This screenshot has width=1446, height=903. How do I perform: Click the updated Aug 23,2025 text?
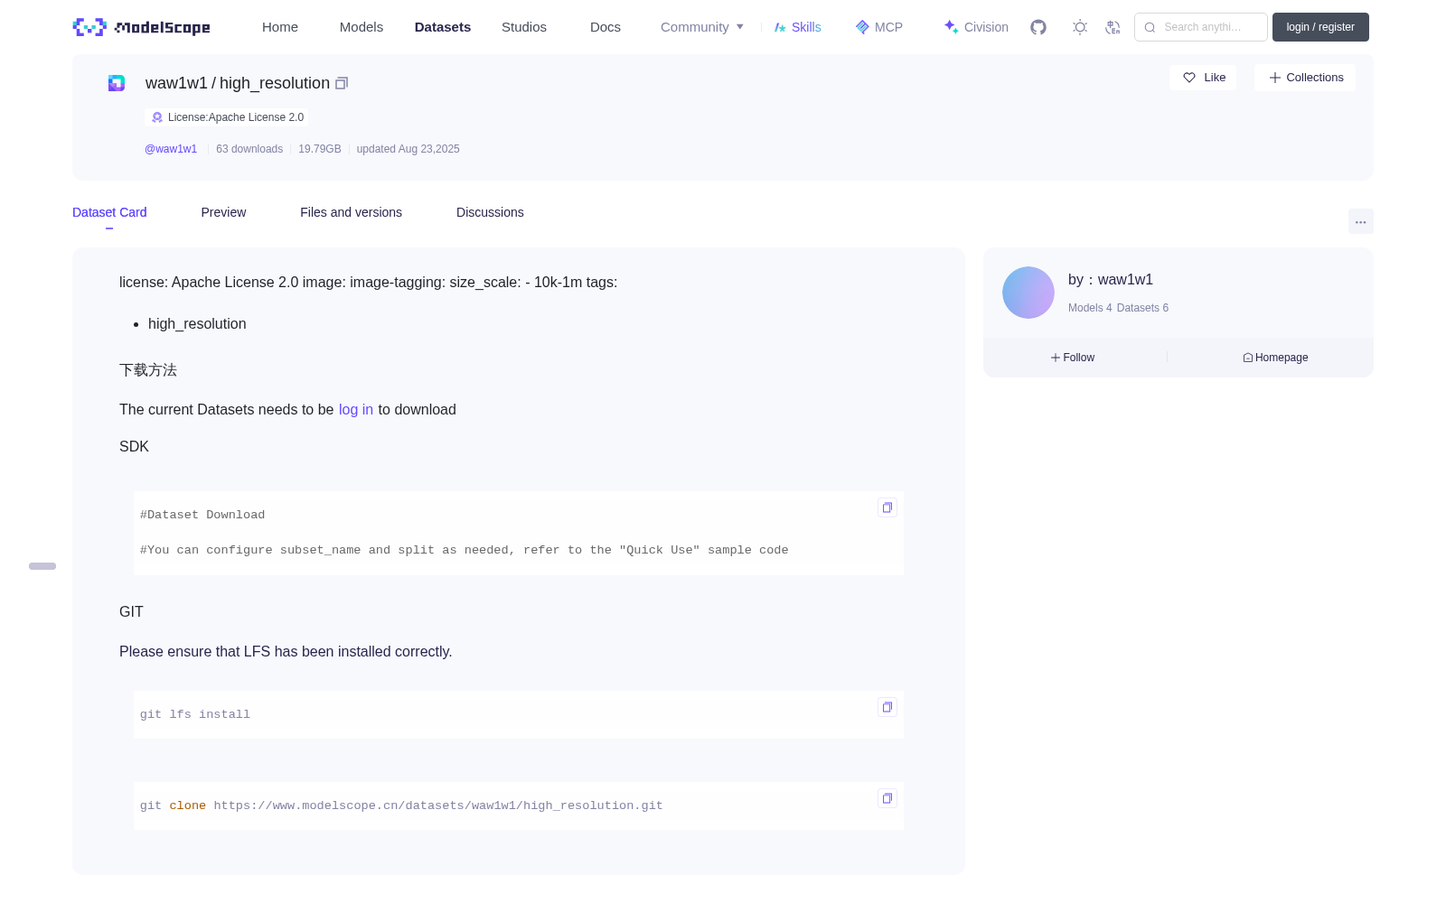408,149
